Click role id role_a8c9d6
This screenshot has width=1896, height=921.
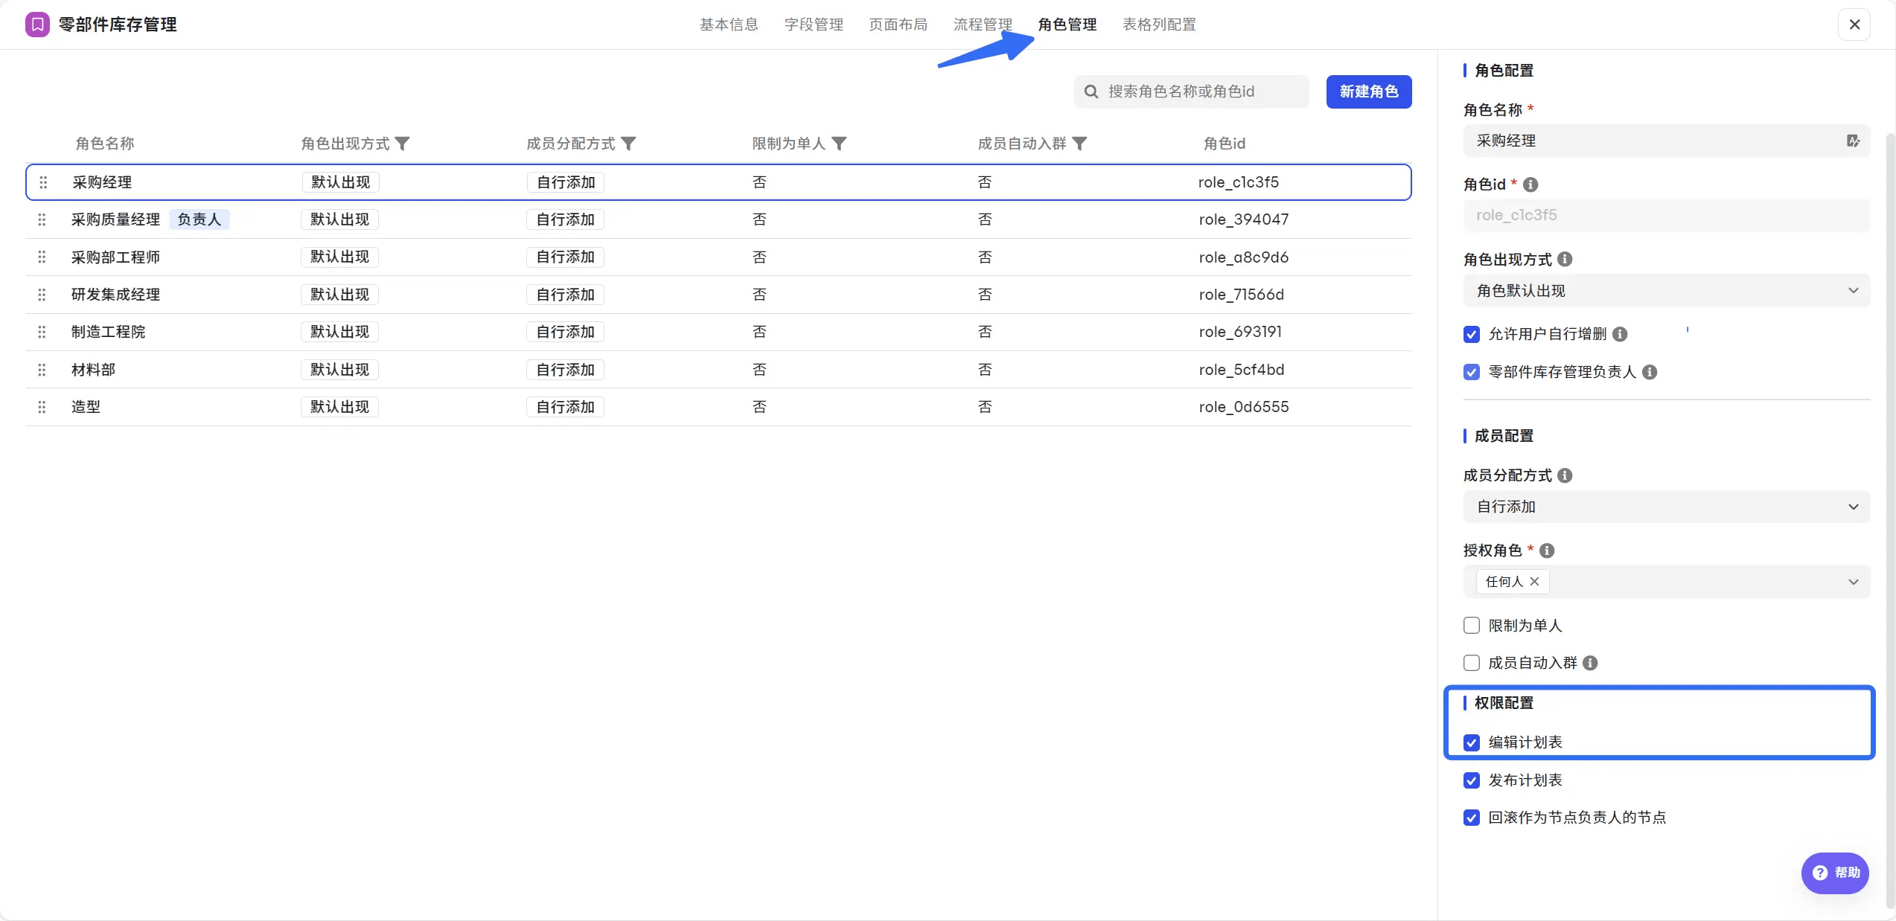[x=1244, y=257]
